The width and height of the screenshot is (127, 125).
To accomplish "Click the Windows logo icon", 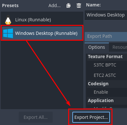I will (8, 33).
